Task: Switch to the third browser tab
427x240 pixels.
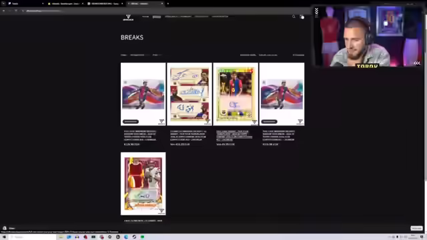Action: click(105, 3)
